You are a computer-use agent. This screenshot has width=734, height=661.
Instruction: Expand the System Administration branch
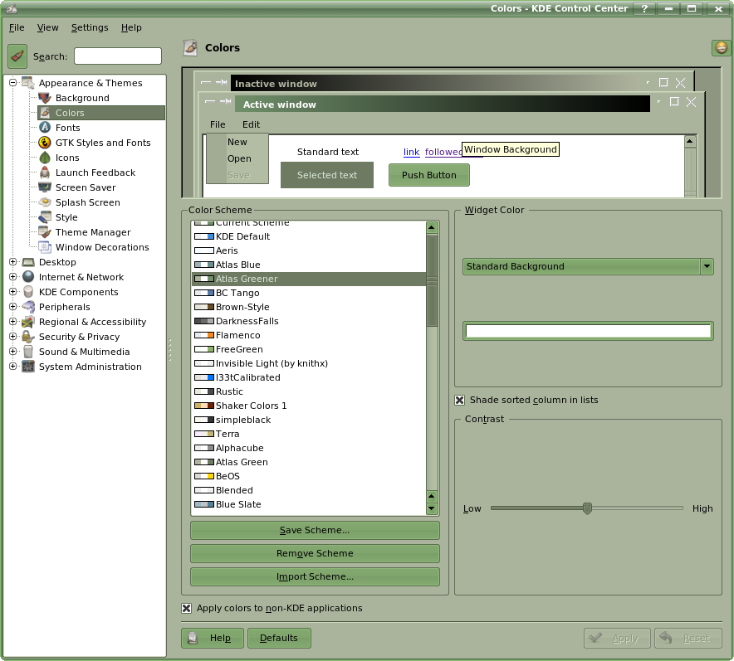point(13,367)
